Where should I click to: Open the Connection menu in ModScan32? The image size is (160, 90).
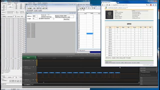pos(31,6)
